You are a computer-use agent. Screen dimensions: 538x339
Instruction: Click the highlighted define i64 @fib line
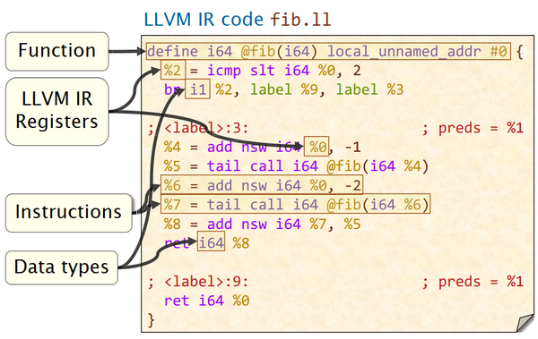tap(328, 51)
